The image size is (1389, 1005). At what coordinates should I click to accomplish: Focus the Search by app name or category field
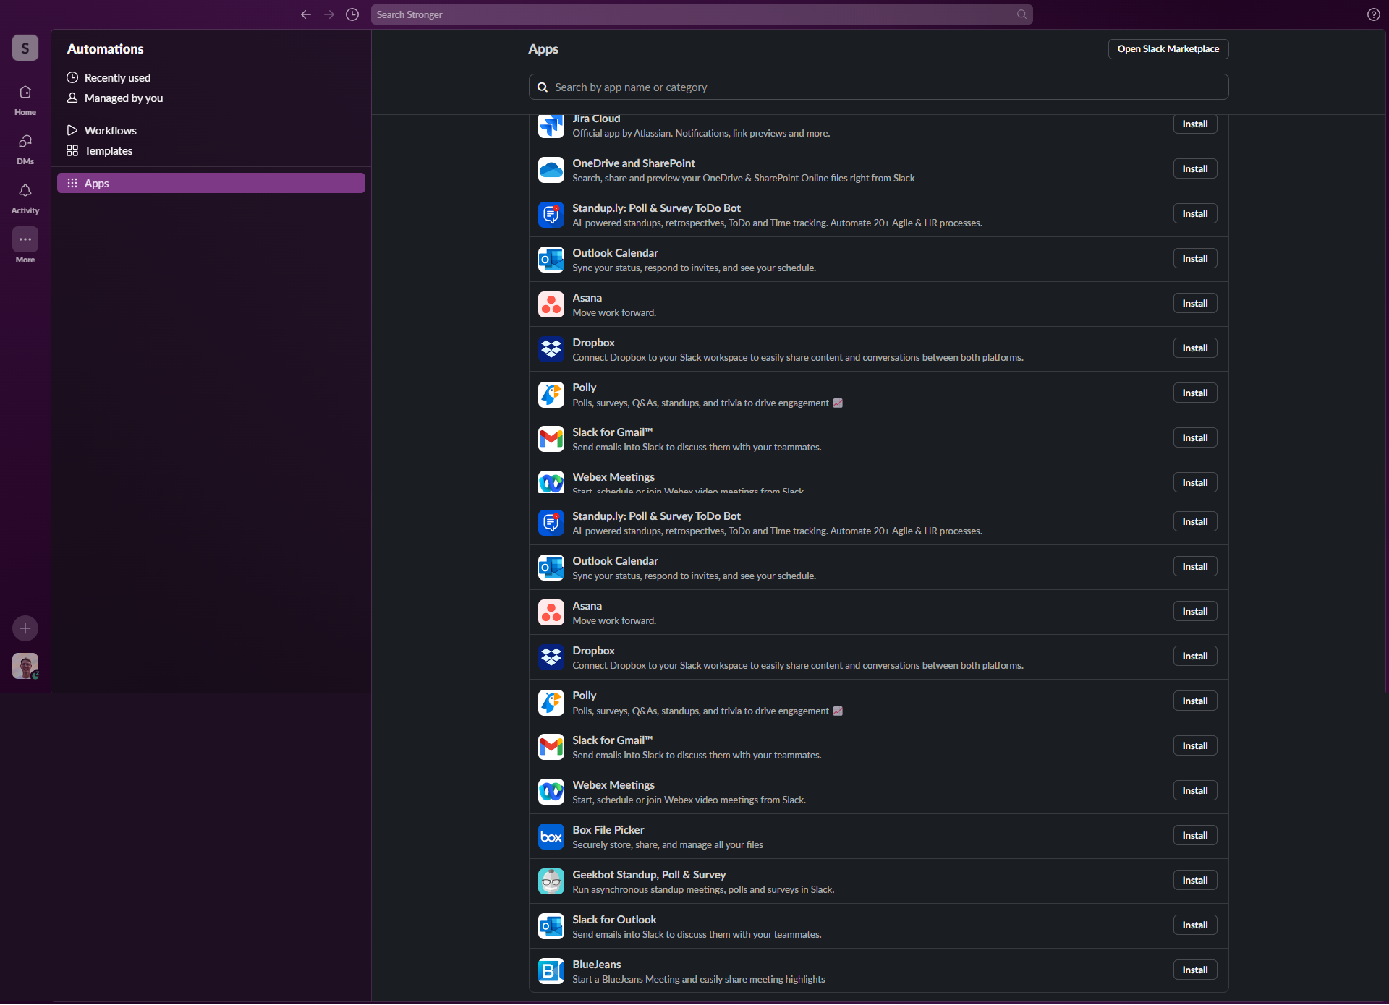[x=878, y=87]
